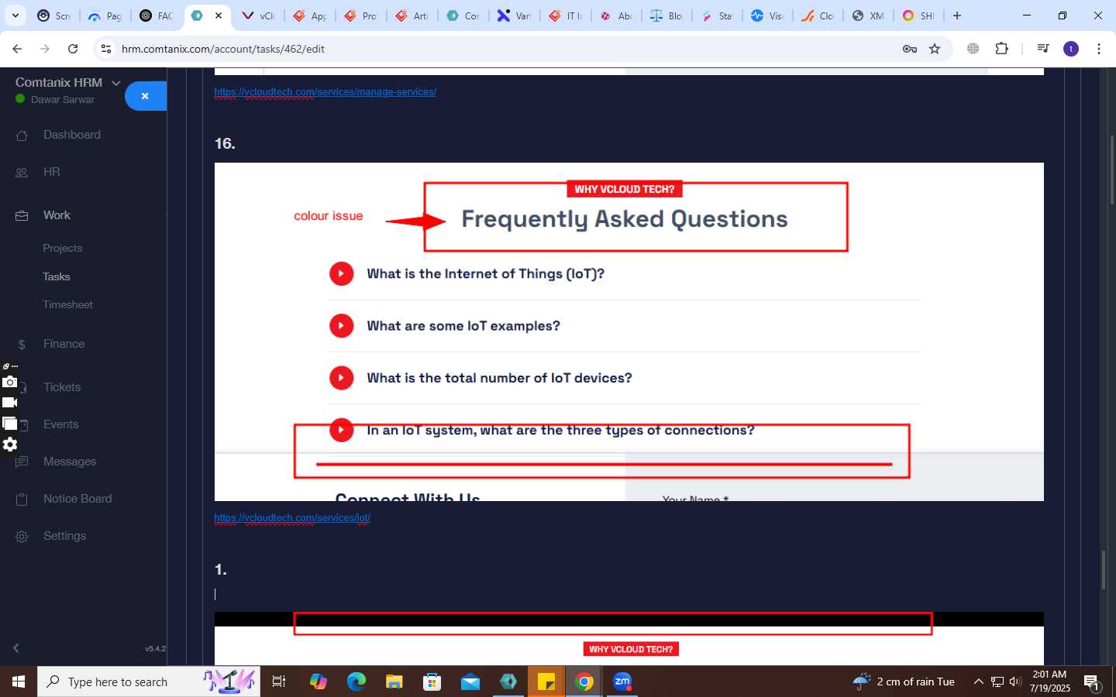Image resolution: width=1116 pixels, height=697 pixels.
Task: Reload the page
Action: point(73,49)
